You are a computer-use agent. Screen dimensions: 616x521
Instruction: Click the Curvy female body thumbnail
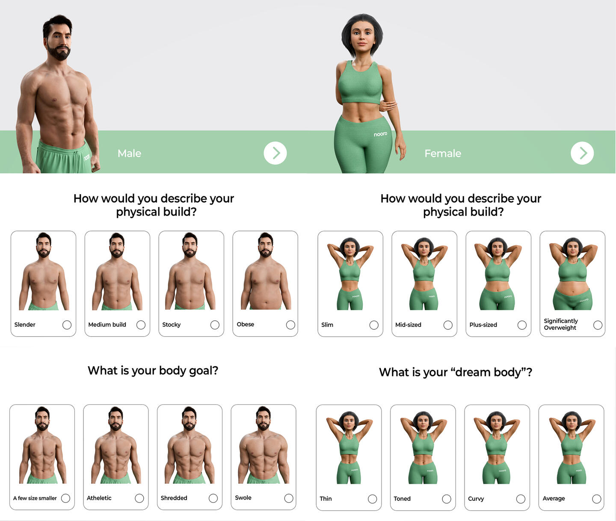click(x=497, y=447)
